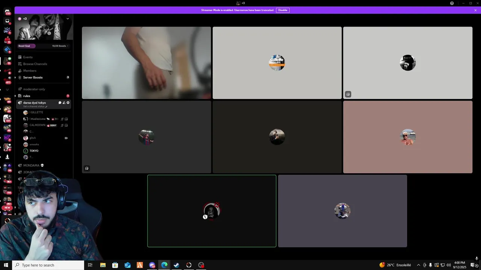This screenshot has width=481, height=270.
Task: Open Discord Help question-mark icon
Action: (x=452, y=3)
